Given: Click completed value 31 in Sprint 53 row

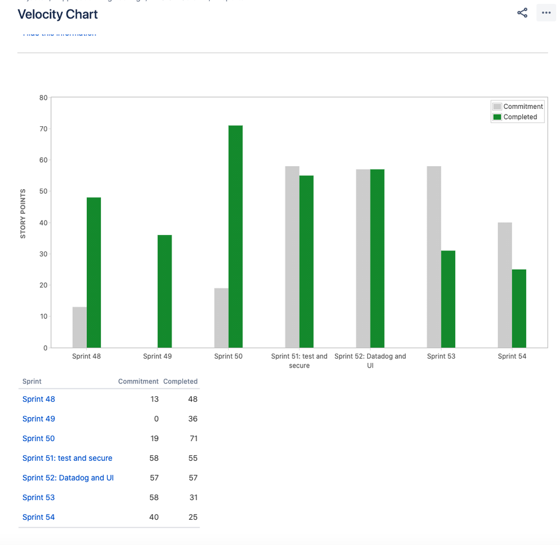Looking at the screenshot, I should pyautogui.click(x=193, y=497).
